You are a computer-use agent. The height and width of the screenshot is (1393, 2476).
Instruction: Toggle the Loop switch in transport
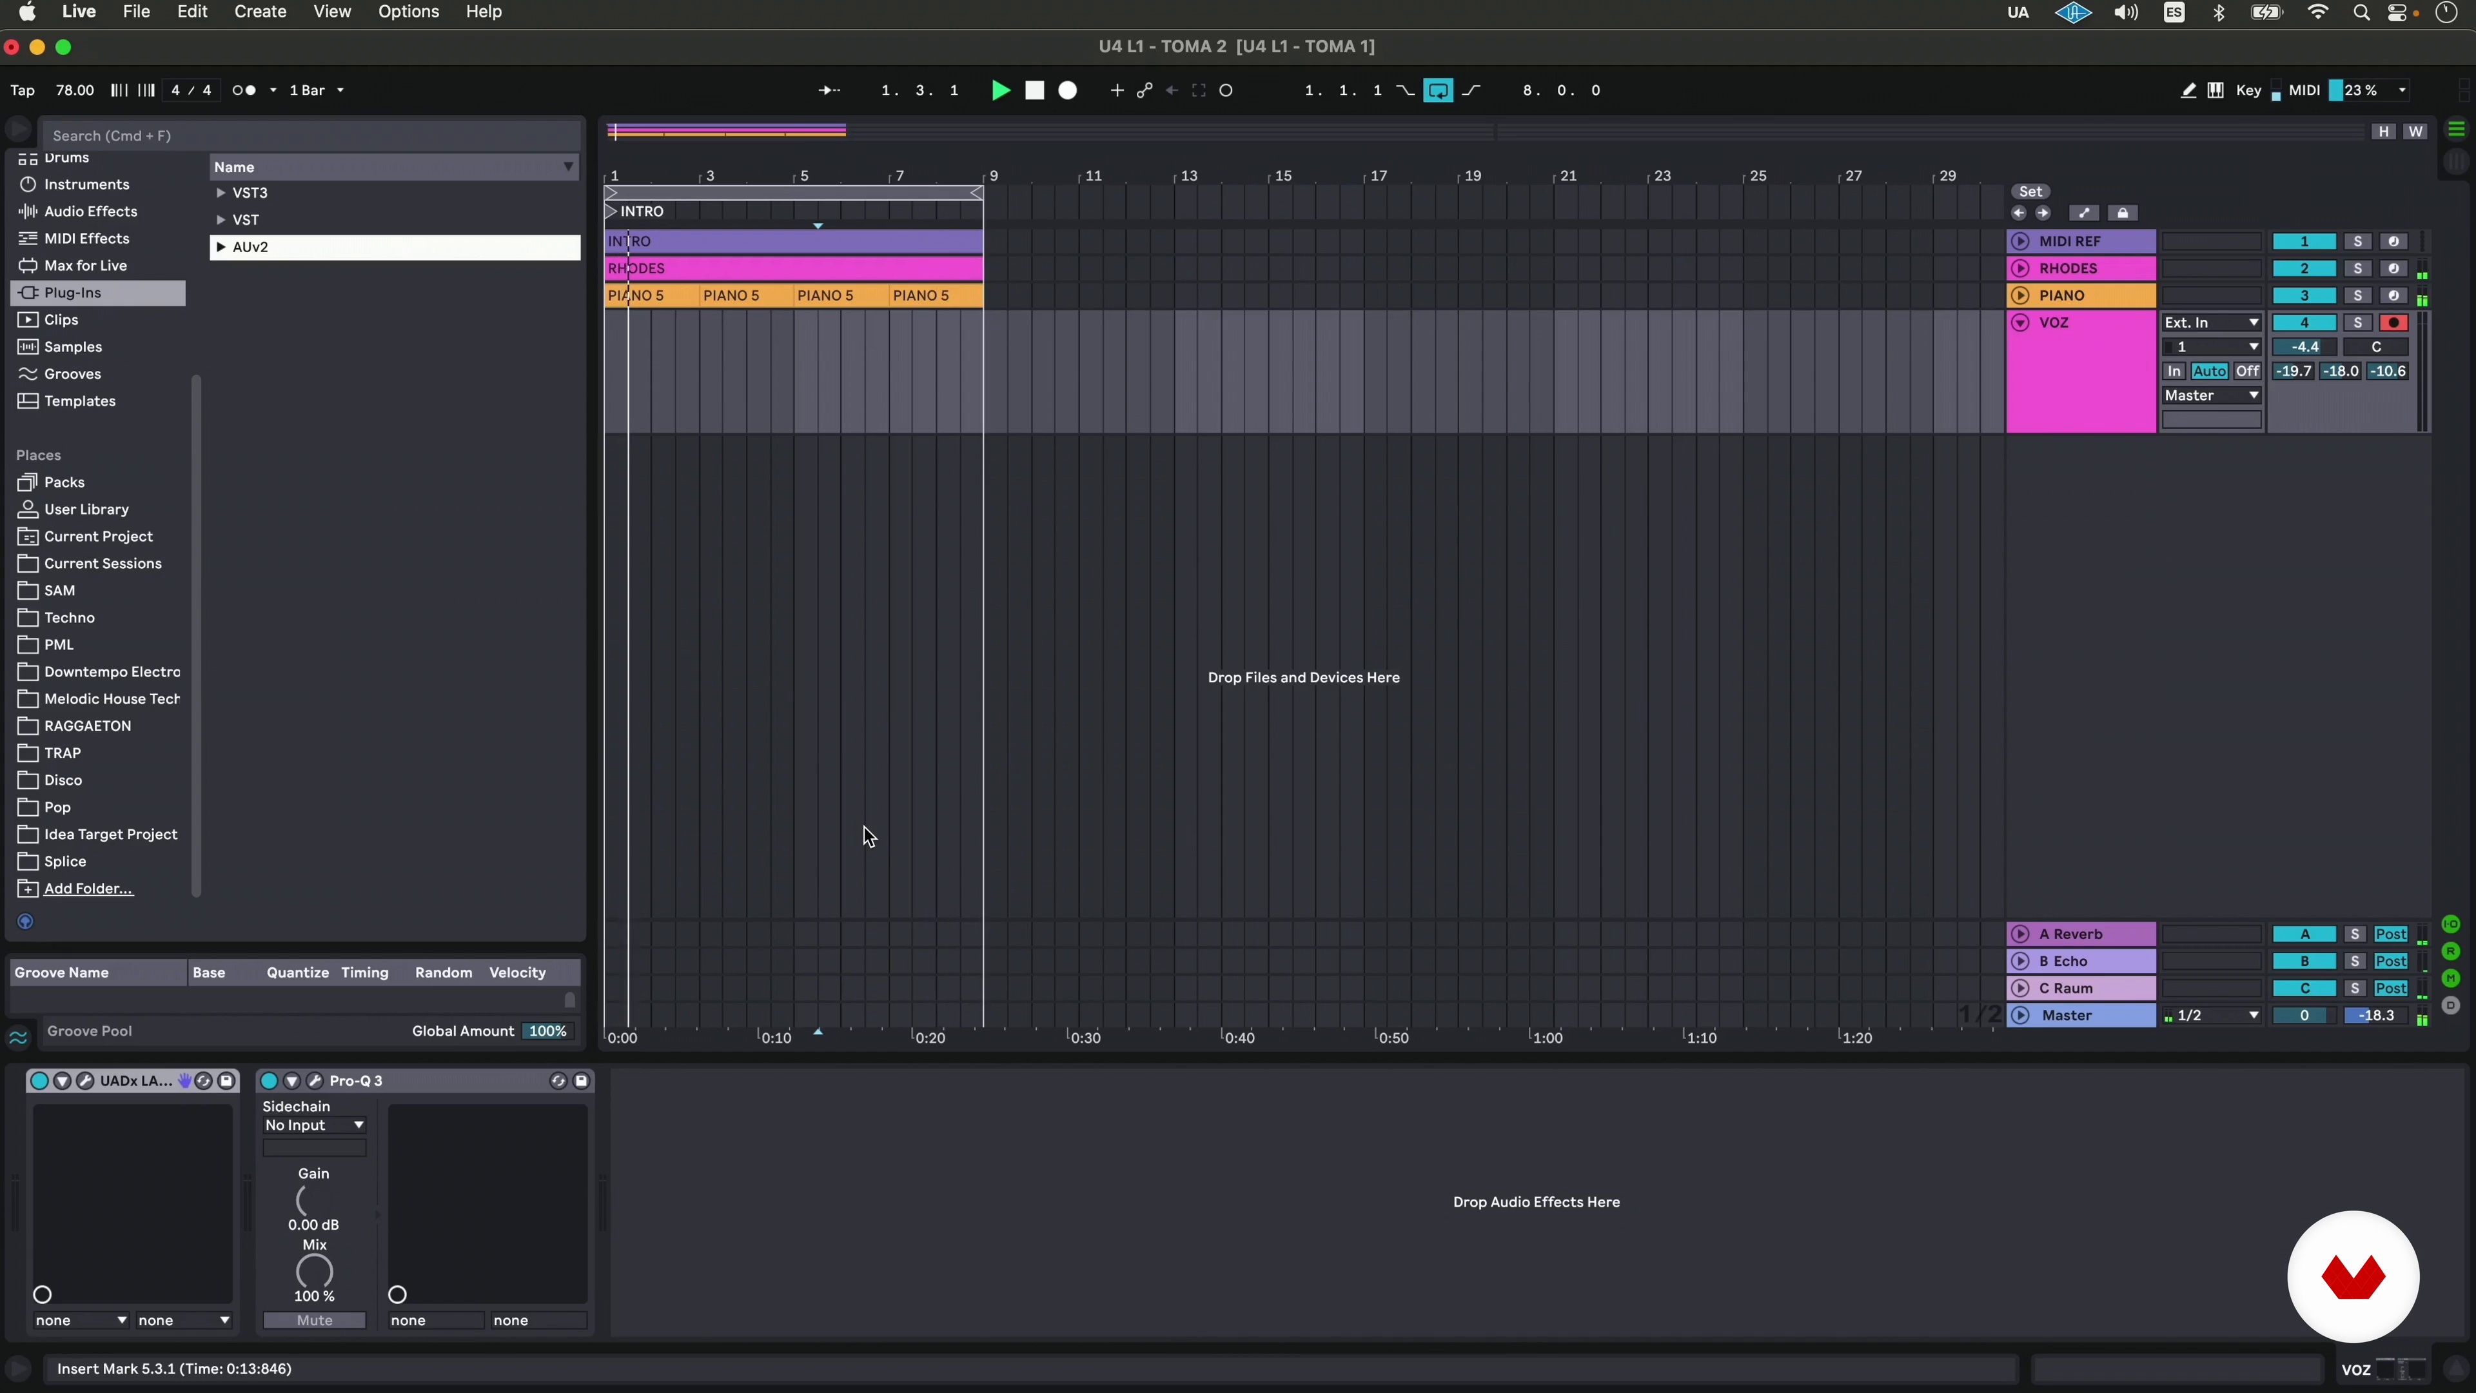coord(1439,90)
